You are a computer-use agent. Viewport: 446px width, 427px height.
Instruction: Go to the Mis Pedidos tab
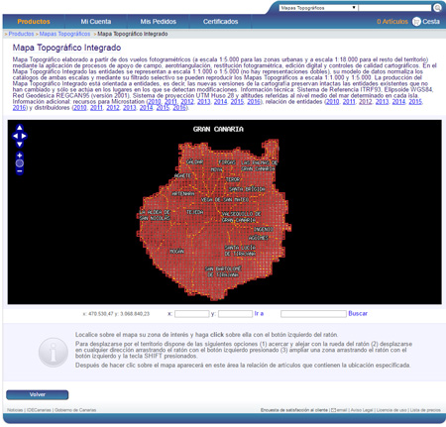coord(158,22)
